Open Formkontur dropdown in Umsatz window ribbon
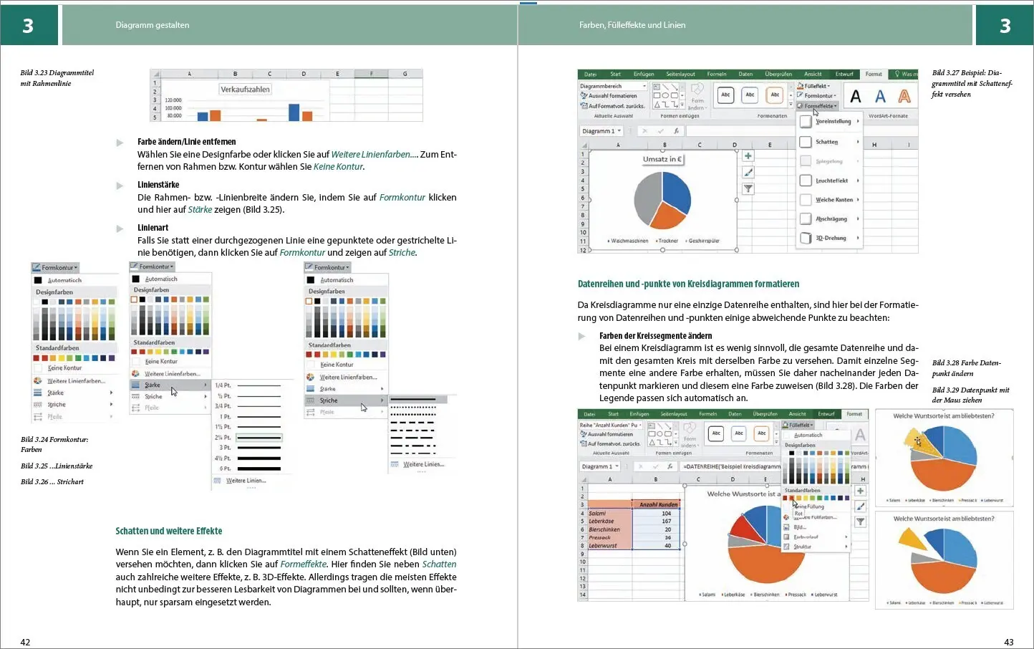The height and width of the screenshot is (649, 1034). (817, 95)
